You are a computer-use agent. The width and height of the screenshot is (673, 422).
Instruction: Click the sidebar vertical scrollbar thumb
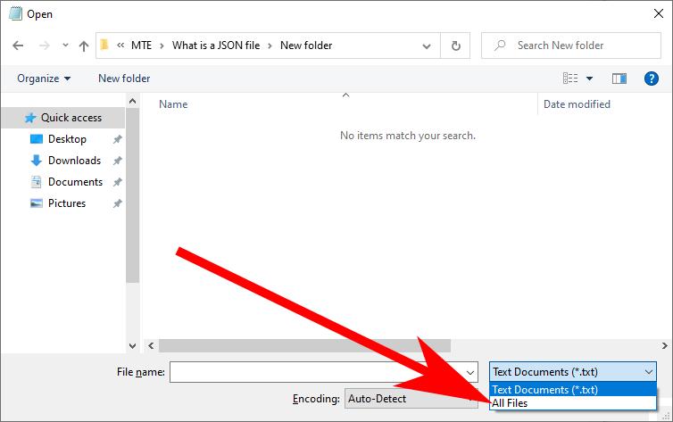(x=133, y=195)
